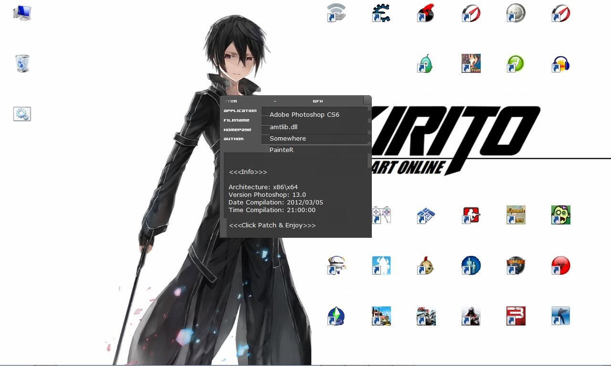Open the light blue silhouette figure shortcut
The height and width of the screenshot is (366, 611).
[381, 265]
